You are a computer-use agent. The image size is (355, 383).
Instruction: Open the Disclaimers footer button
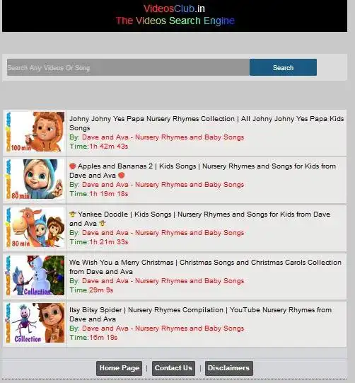(x=229, y=368)
